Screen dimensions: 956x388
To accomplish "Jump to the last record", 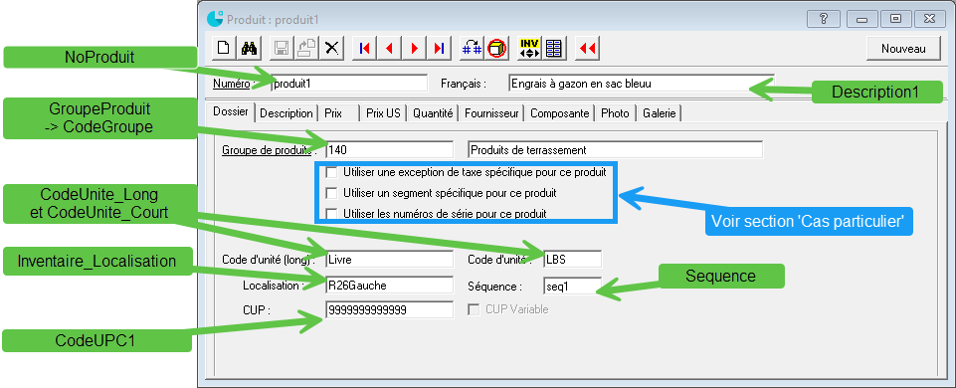I will [x=440, y=49].
